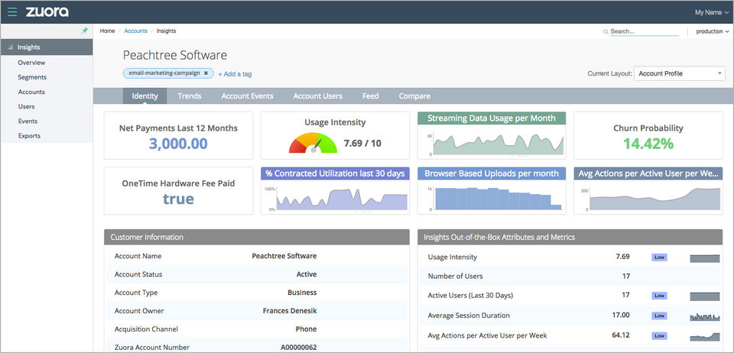
Task: Click the Average Session Duration sparkline
Action: (704, 316)
